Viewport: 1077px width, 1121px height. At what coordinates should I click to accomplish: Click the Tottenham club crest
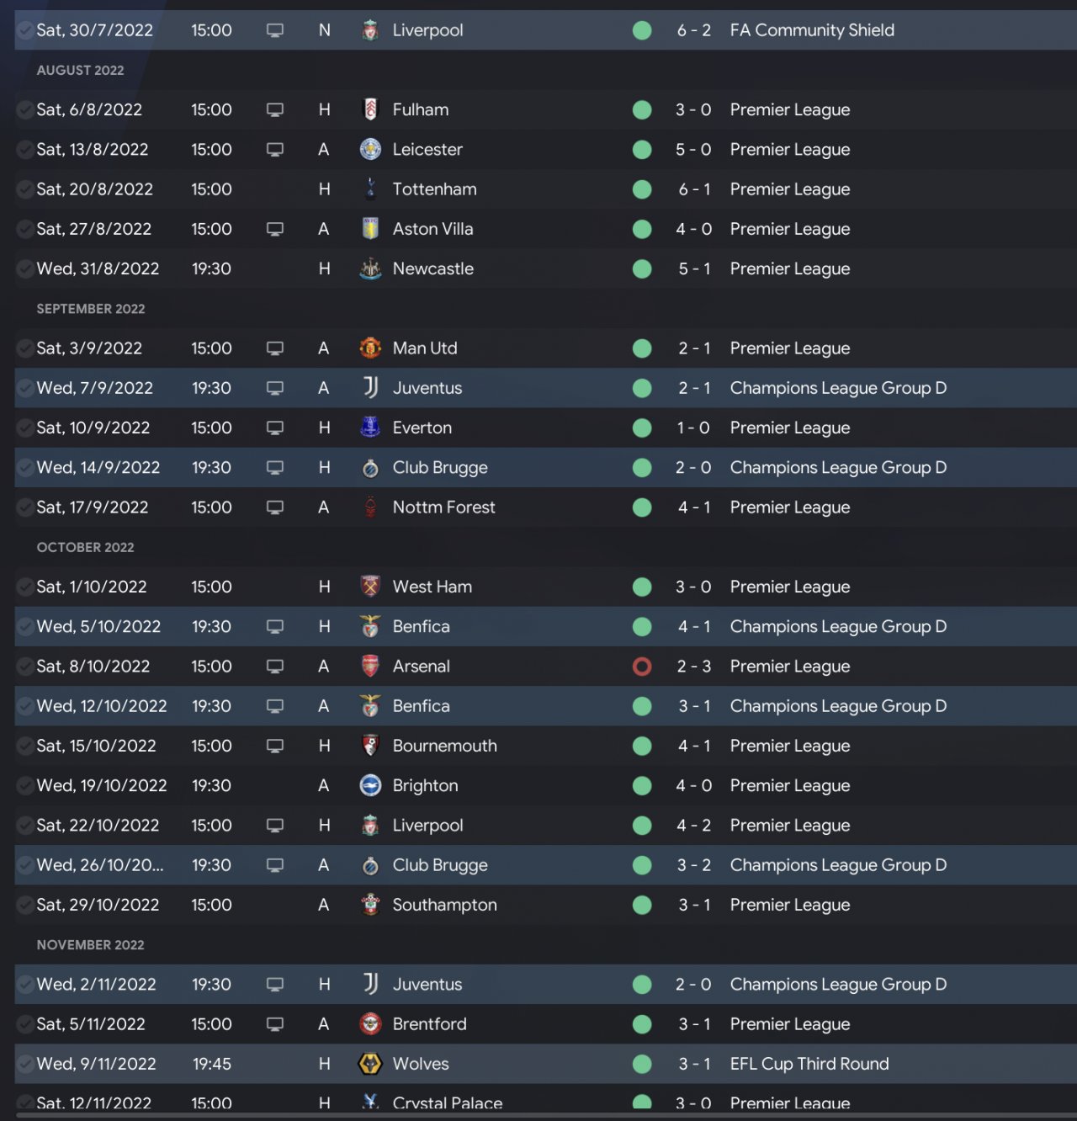pos(370,189)
